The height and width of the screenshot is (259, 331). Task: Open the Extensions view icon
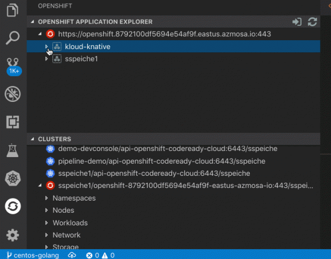12,122
